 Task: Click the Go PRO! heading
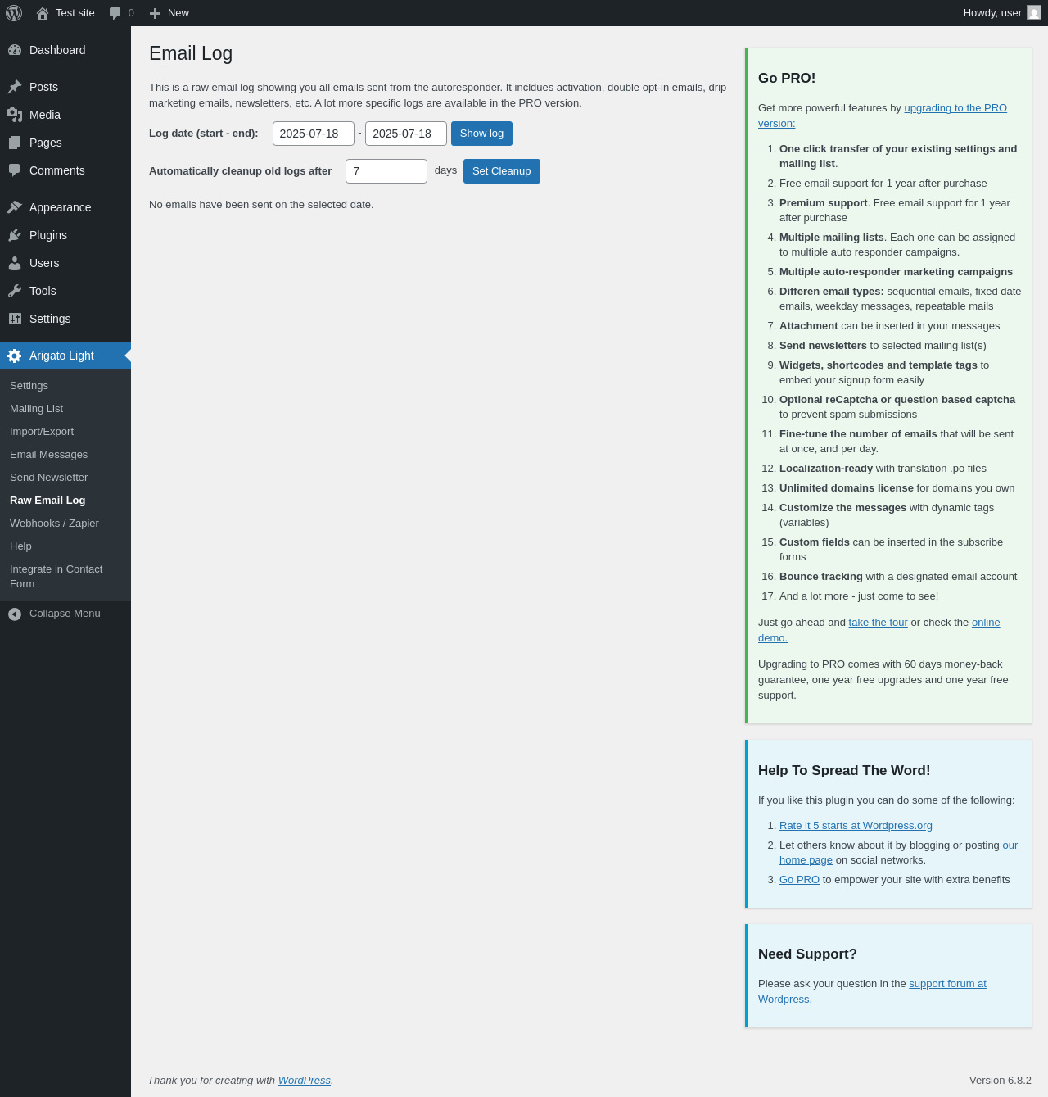[787, 79]
